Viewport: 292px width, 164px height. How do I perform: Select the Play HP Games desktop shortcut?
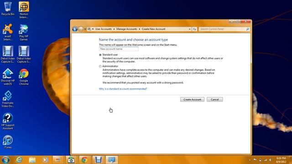24,32
